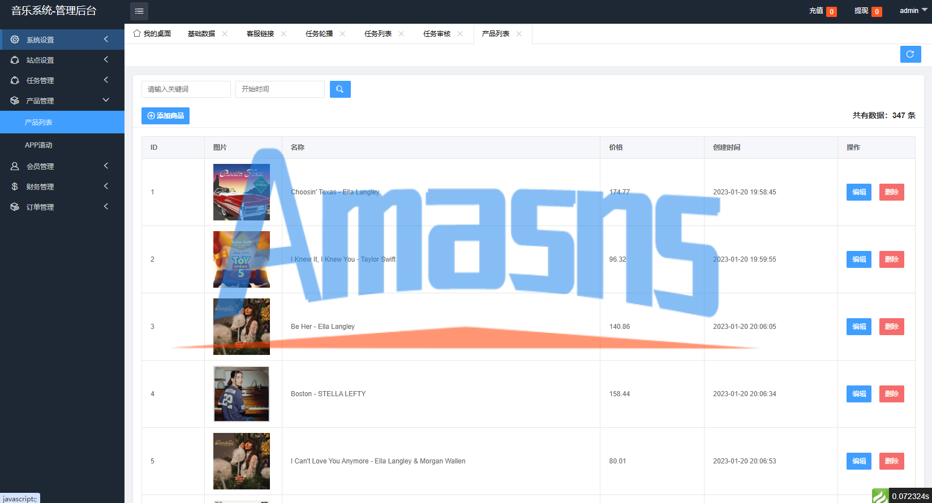Click the 系统设置 gear icon

coord(15,40)
